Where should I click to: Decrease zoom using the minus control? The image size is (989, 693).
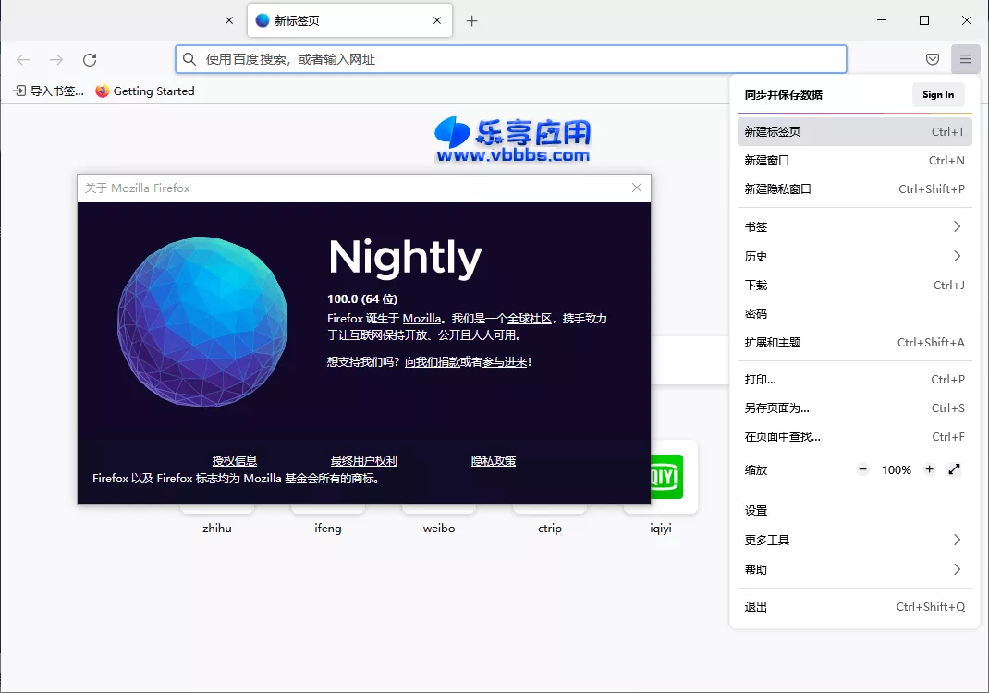[x=862, y=469]
